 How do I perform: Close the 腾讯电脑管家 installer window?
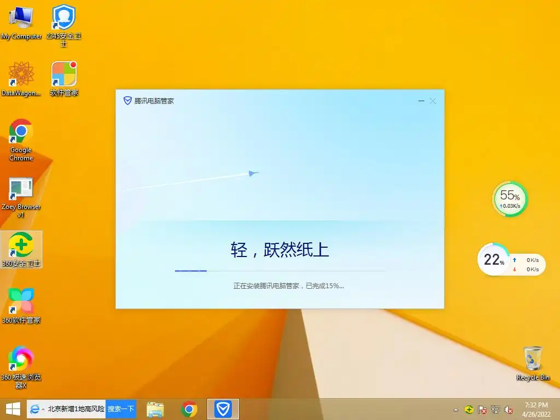433,101
